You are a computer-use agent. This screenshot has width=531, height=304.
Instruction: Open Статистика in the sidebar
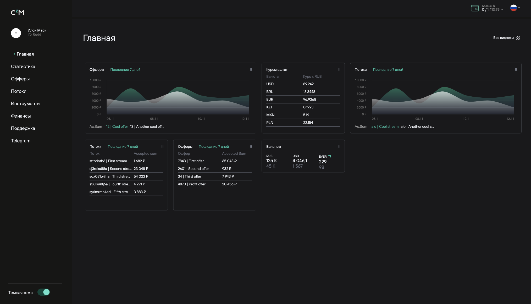23,67
